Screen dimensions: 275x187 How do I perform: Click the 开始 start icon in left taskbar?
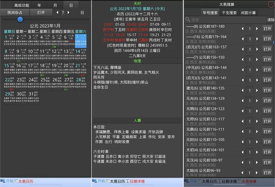pyautogui.click(x=3, y=181)
